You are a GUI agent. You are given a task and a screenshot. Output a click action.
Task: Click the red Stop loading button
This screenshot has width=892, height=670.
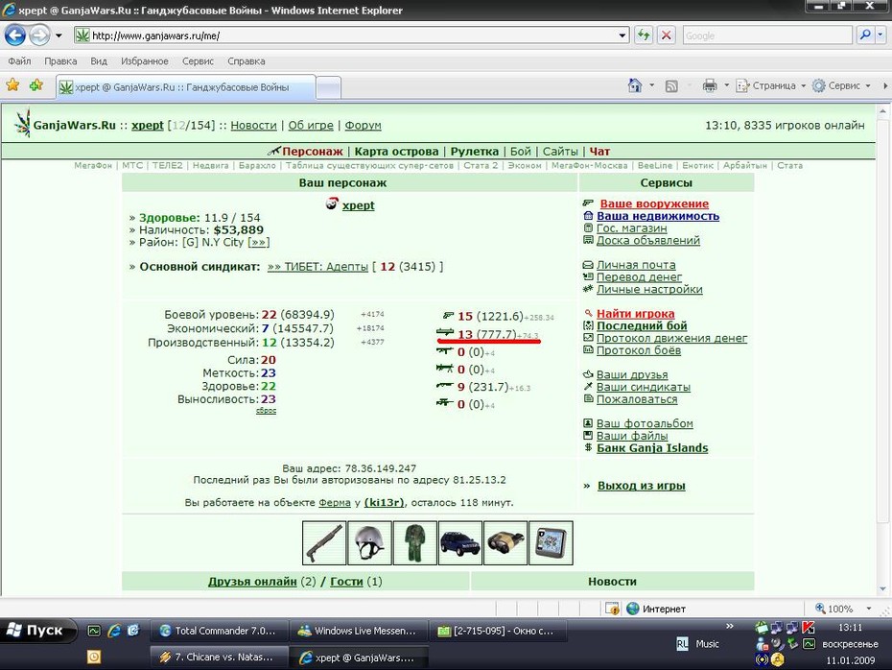coord(667,36)
